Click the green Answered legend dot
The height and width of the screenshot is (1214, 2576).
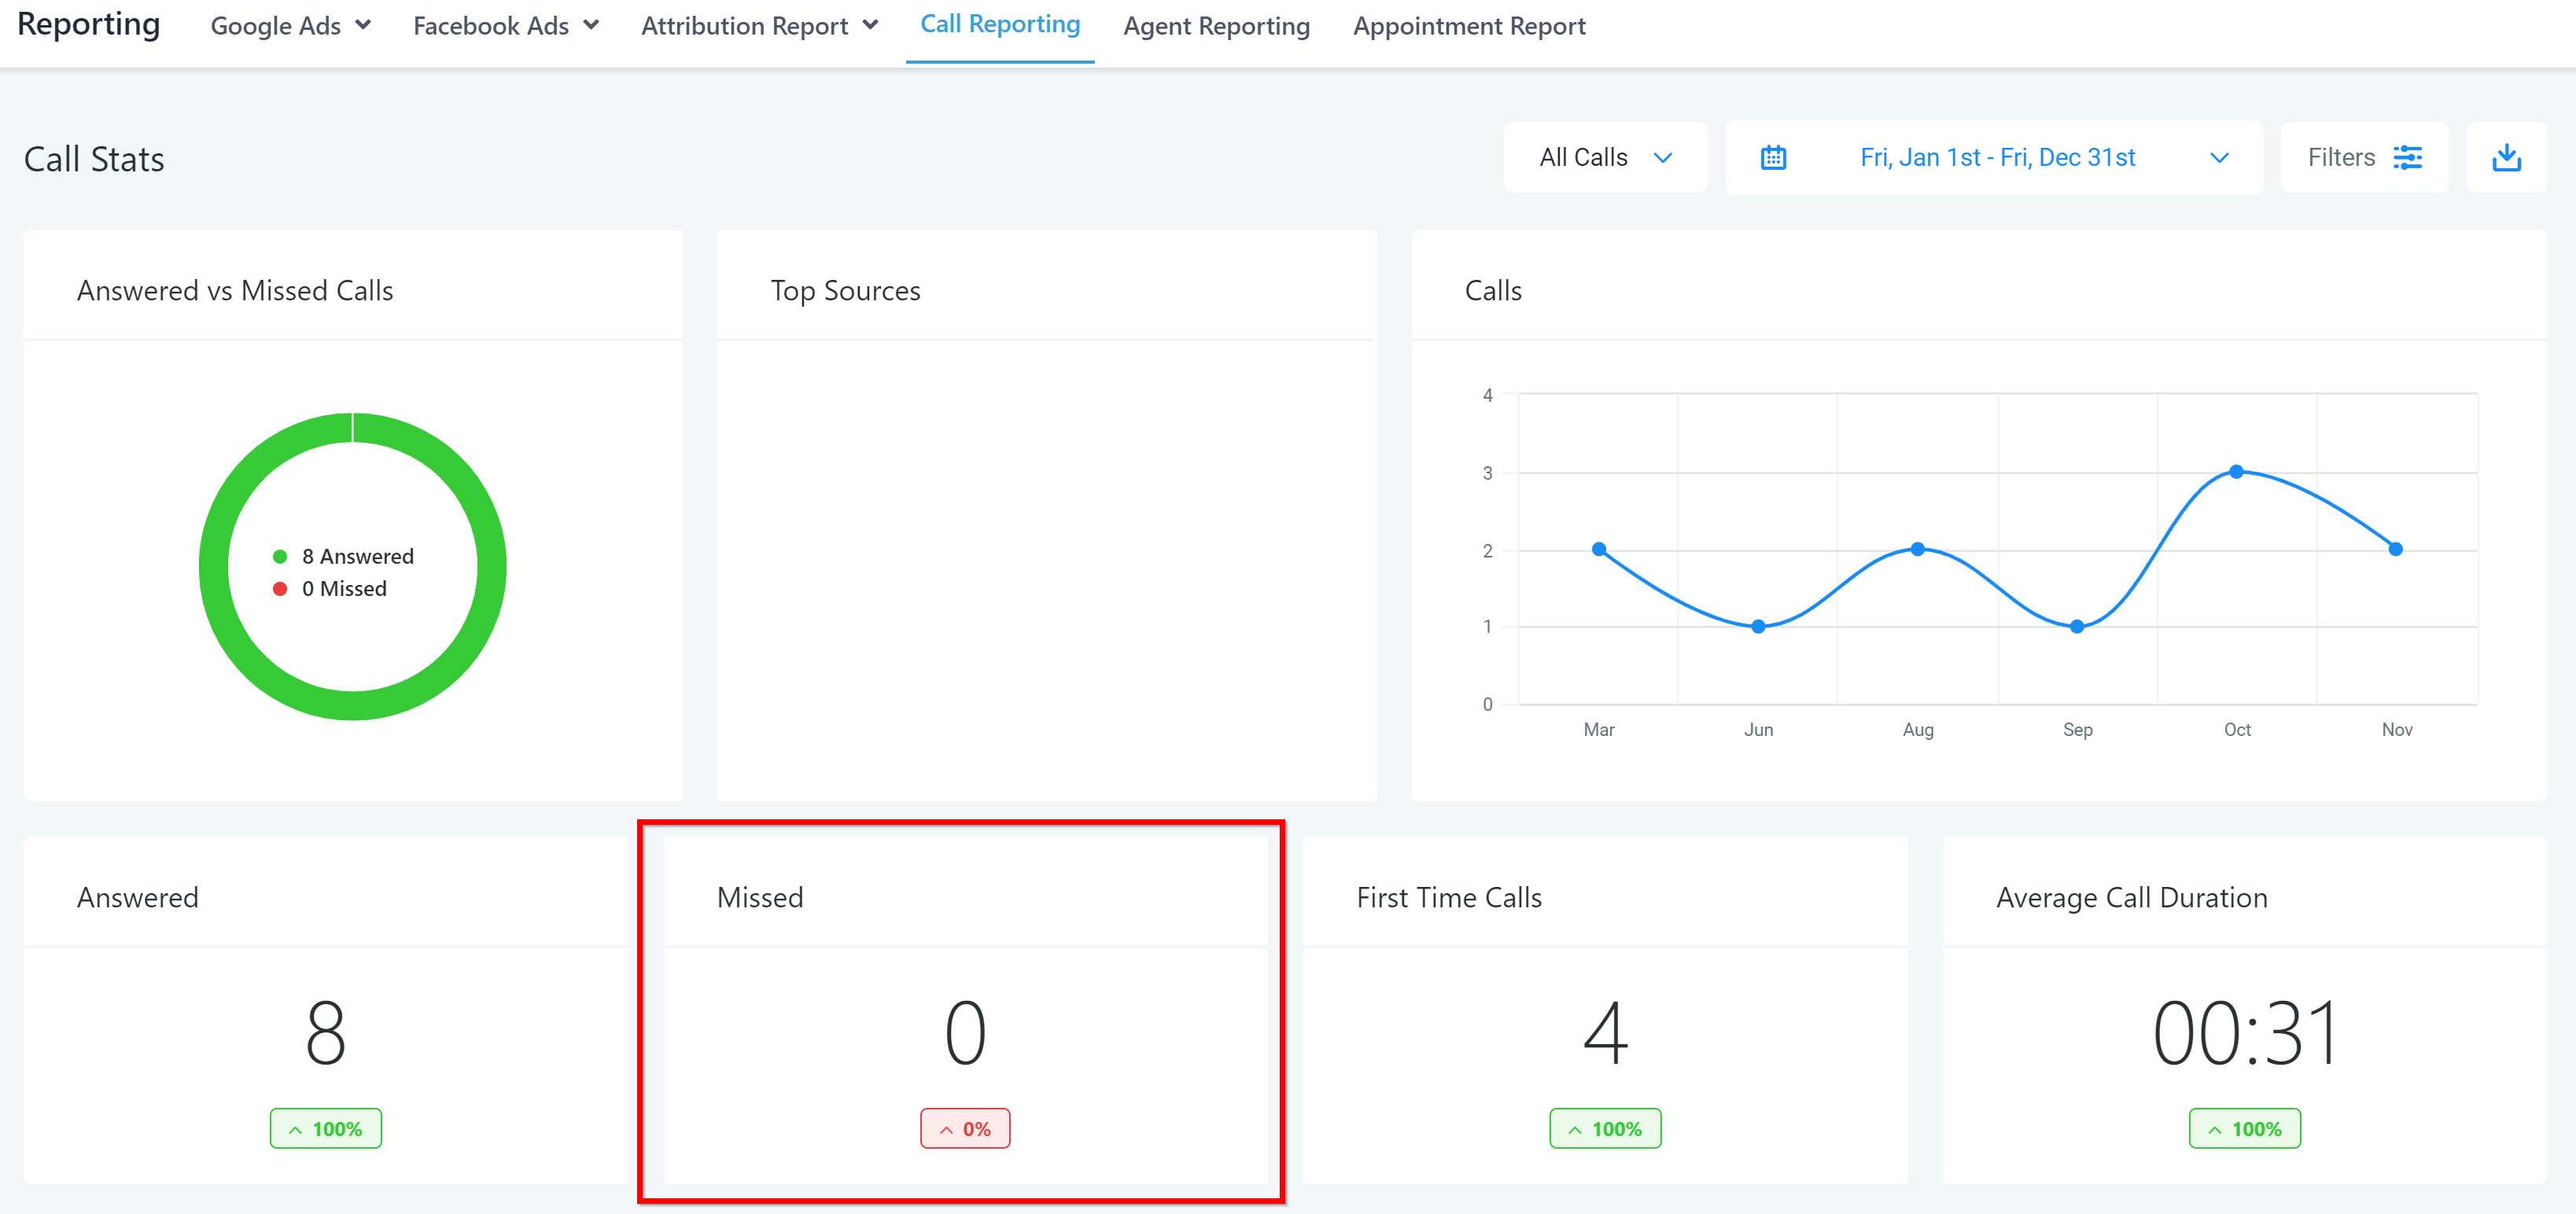pyautogui.click(x=280, y=556)
